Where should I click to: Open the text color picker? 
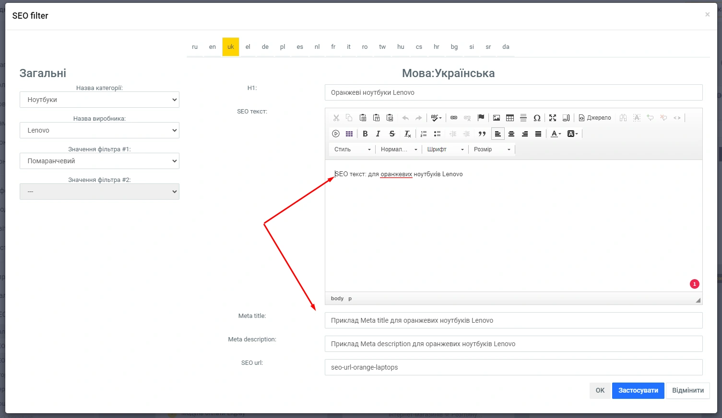[556, 134]
